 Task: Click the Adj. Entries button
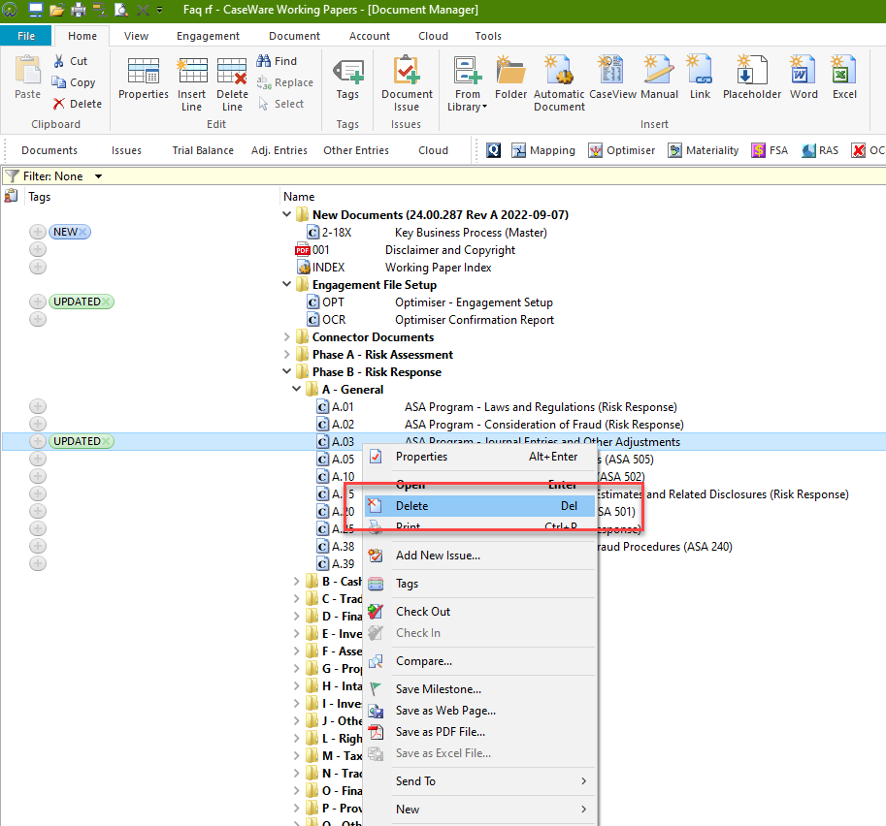[x=279, y=150]
